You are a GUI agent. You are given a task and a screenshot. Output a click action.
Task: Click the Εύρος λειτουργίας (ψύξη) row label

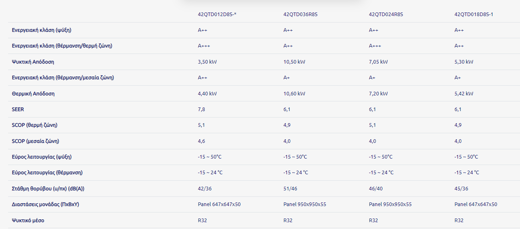pyautogui.click(x=42, y=157)
